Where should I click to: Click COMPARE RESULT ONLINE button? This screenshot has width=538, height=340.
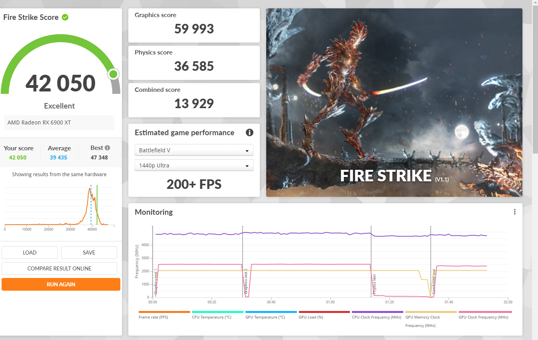pyautogui.click(x=59, y=268)
